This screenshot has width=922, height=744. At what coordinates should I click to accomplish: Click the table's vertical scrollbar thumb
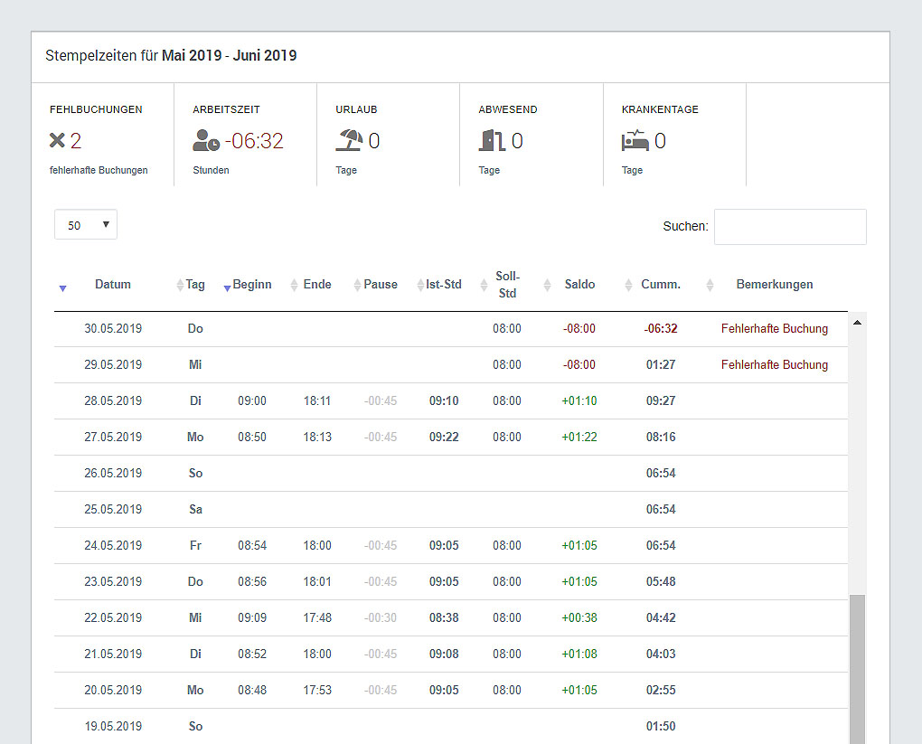857,669
